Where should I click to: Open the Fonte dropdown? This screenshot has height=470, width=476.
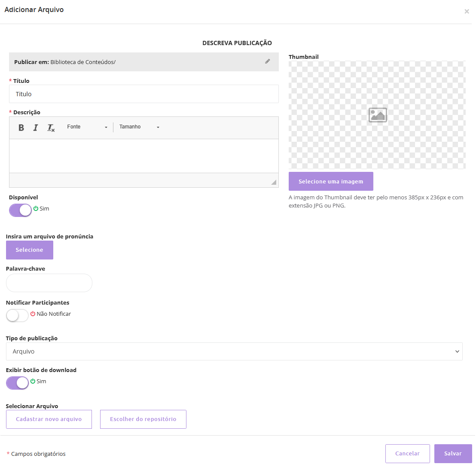(87, 127)
